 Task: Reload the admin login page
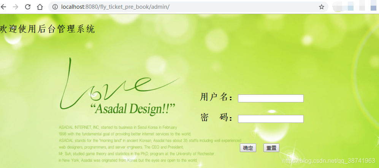[27, 7]
